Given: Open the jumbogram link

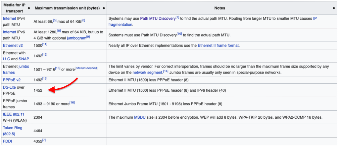Looking at the screenshot, I should pos(76,38).
